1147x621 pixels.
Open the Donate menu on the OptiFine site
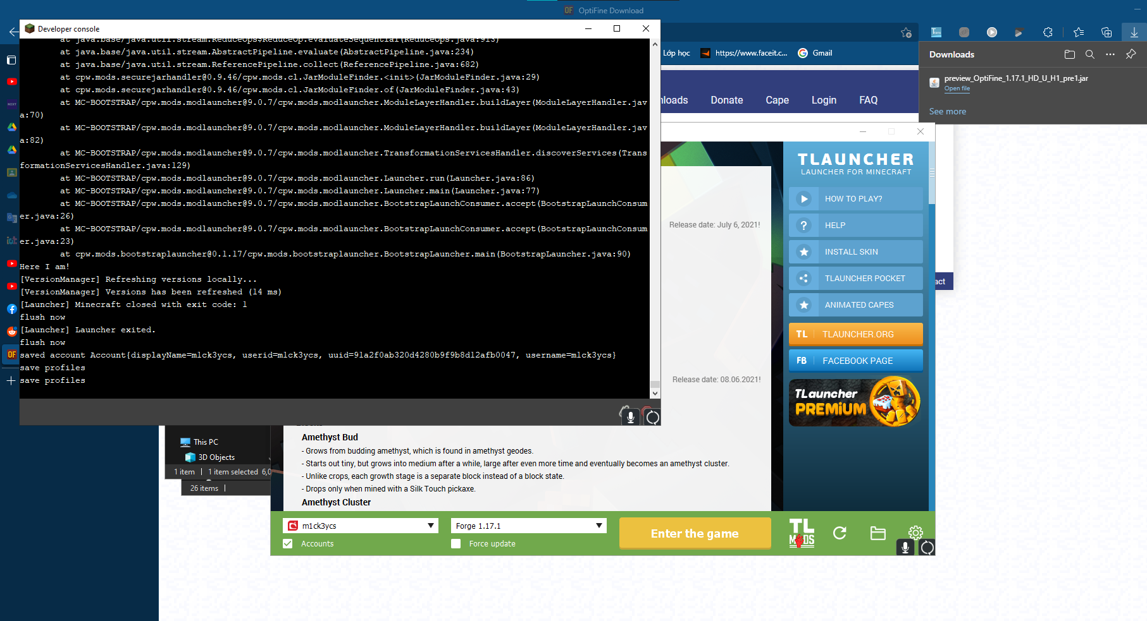pyautogui.click(x=727, y=100)
